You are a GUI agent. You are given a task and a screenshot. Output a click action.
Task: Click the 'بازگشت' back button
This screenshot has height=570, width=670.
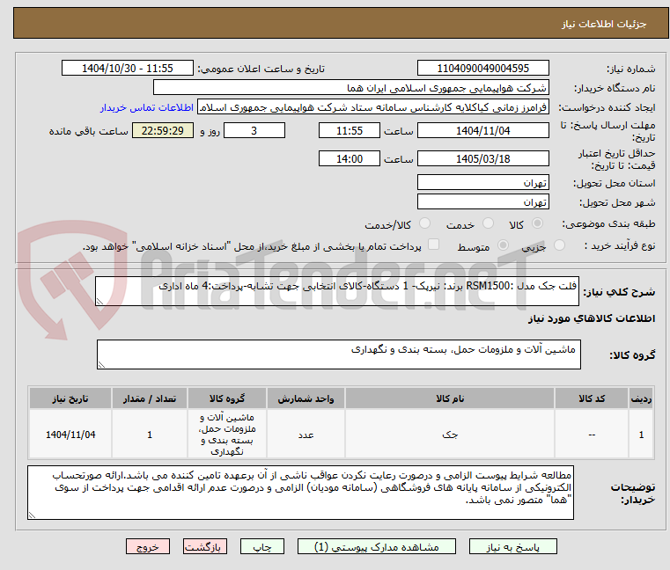[x=204, y=546]
